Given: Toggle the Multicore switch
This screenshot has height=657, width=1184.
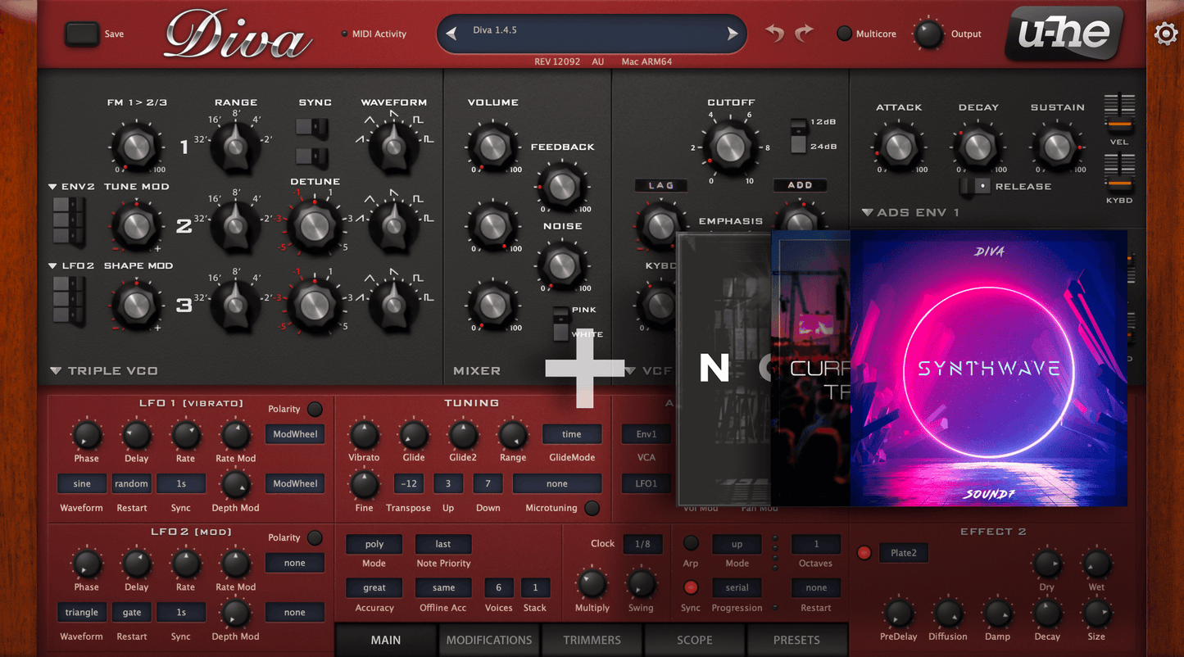Looking at the screenshot, I should point(844,34).
